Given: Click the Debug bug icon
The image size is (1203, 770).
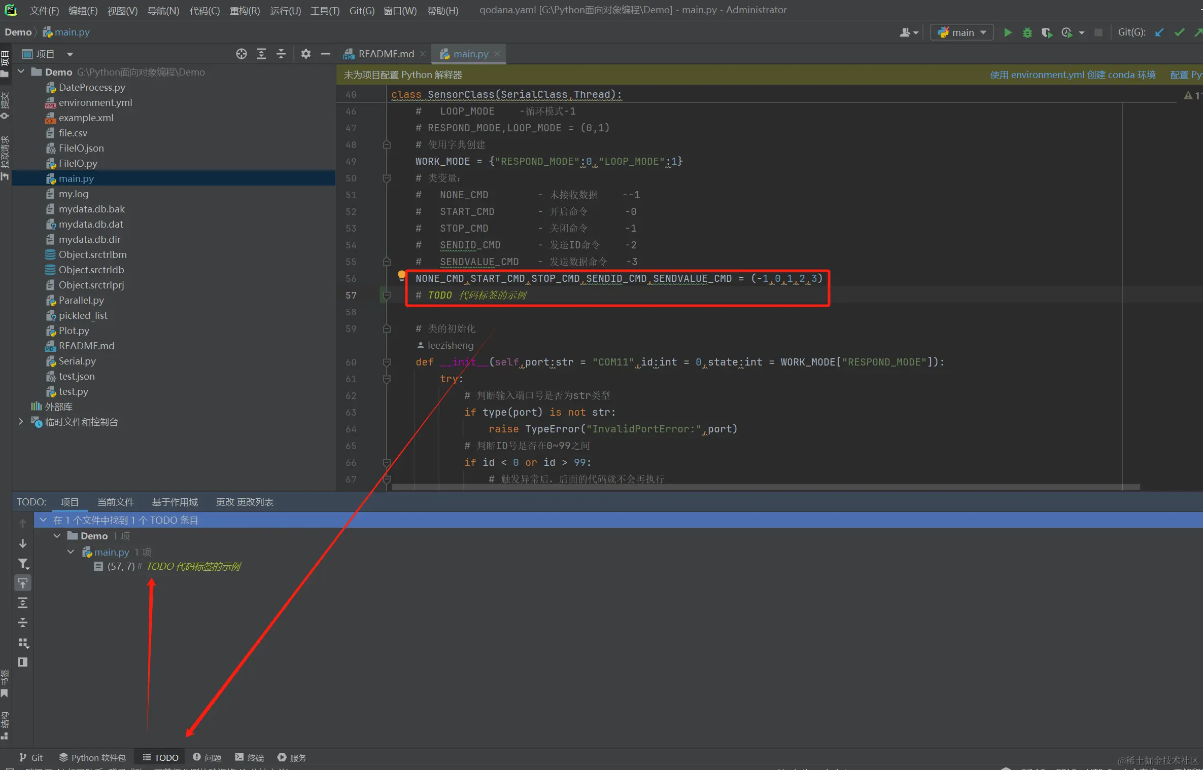Looking at the screenshot, I should [1027, 32].
